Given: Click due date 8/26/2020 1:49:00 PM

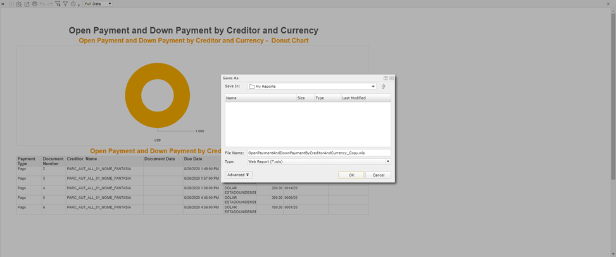Looking at the screenshot, I should [201, 168].
